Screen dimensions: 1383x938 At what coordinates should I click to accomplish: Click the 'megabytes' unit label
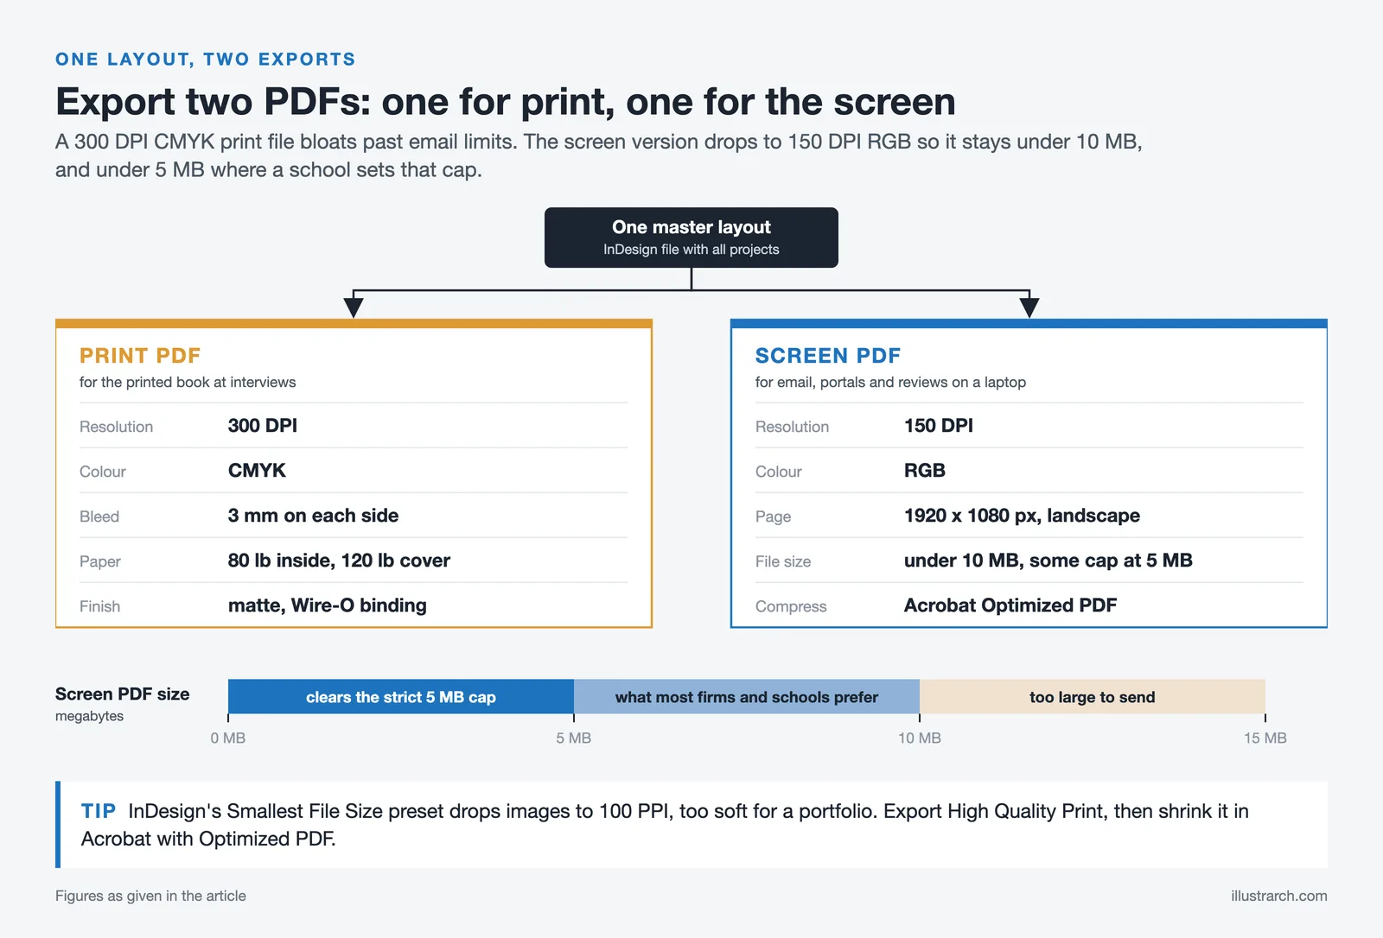(89, 716)
